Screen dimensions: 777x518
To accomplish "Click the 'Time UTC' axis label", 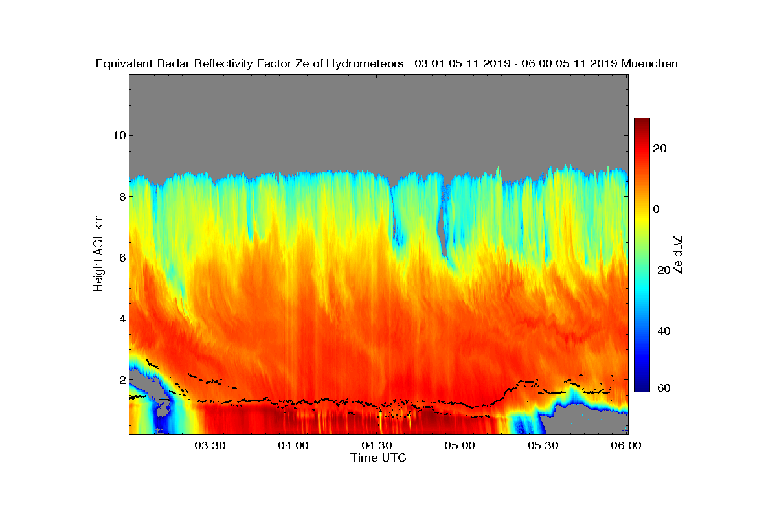I will (379, 458).
